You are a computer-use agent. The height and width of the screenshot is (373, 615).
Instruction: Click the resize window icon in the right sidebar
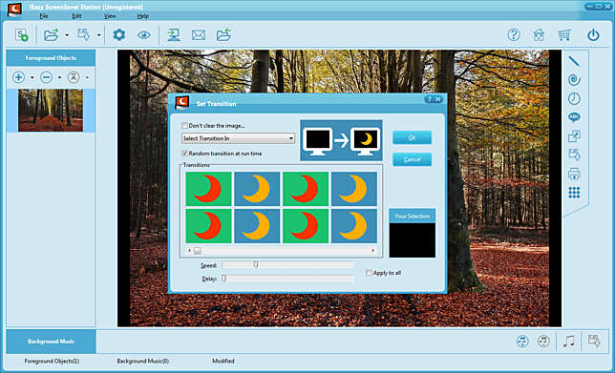click(x=574, y=136)
